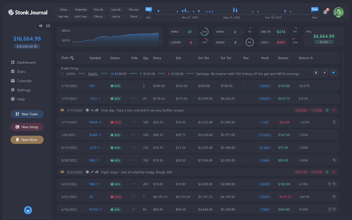Viewport: 352px width, 220px height.
Task: Open the PARA trade symbol
Action: pyautogui.click(x=93, y=122)
